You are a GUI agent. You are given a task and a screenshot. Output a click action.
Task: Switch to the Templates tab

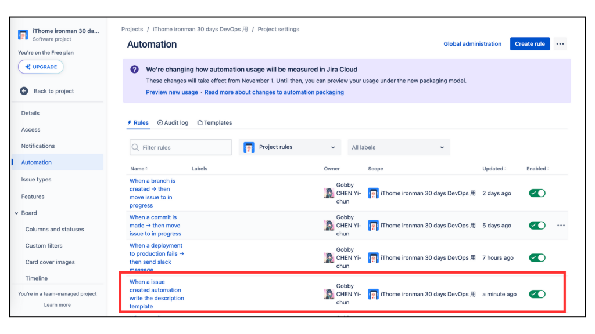click(215, 123)
